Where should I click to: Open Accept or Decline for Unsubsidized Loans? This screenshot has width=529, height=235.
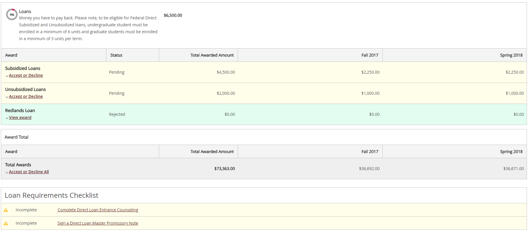pyautogui.click(x=26, y=96)
